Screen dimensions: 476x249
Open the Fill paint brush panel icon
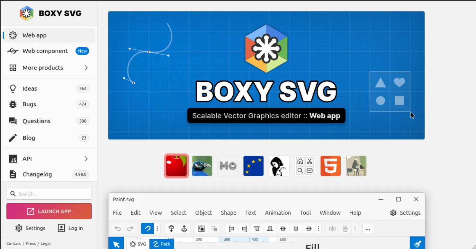[417, 244]
